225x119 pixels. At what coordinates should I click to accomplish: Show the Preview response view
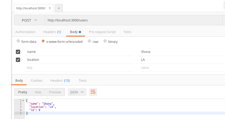point(55,92)
